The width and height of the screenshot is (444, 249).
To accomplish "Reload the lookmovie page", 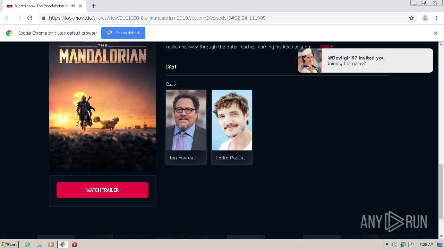I will point(30,18).
